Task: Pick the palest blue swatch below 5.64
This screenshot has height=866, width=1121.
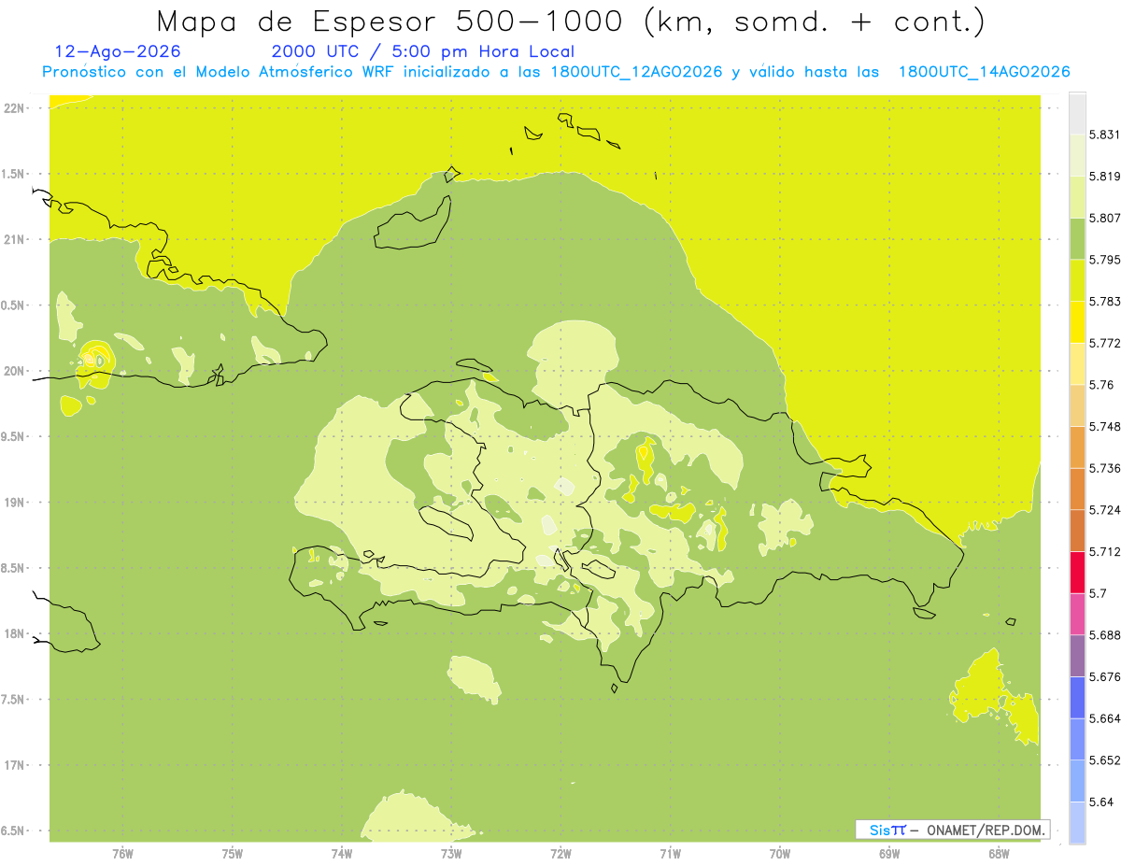Action: [x=1077, y=823]
